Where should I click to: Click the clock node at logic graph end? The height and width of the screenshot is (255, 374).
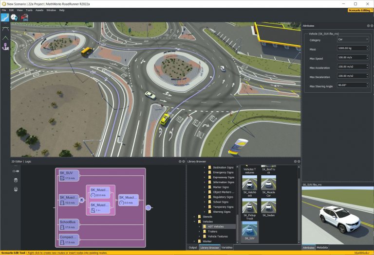tap(149, 207)
